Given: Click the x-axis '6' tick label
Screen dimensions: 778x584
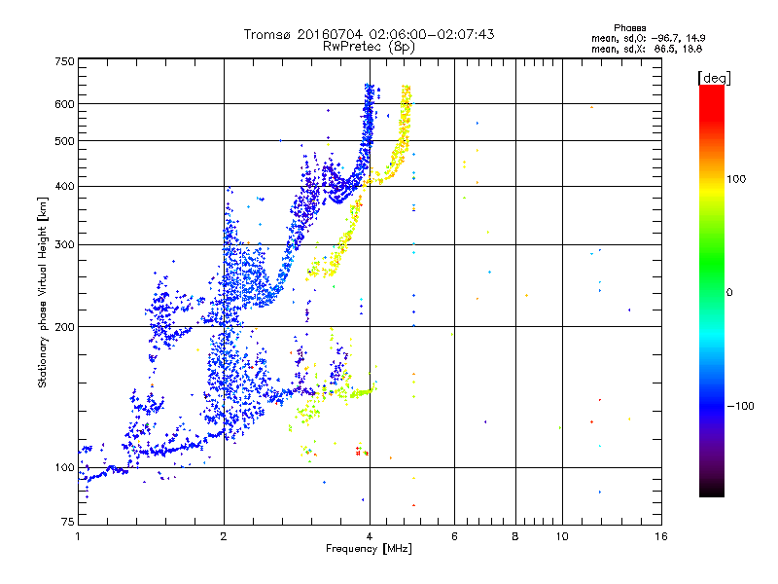Looking at the screenshot, I should tap(454, 536).
